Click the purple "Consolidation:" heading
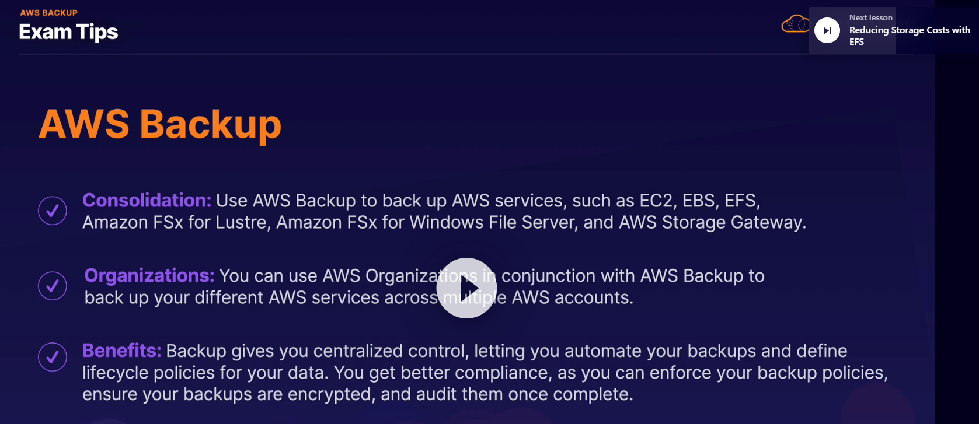The image size is (979, 424). (147, 200)
